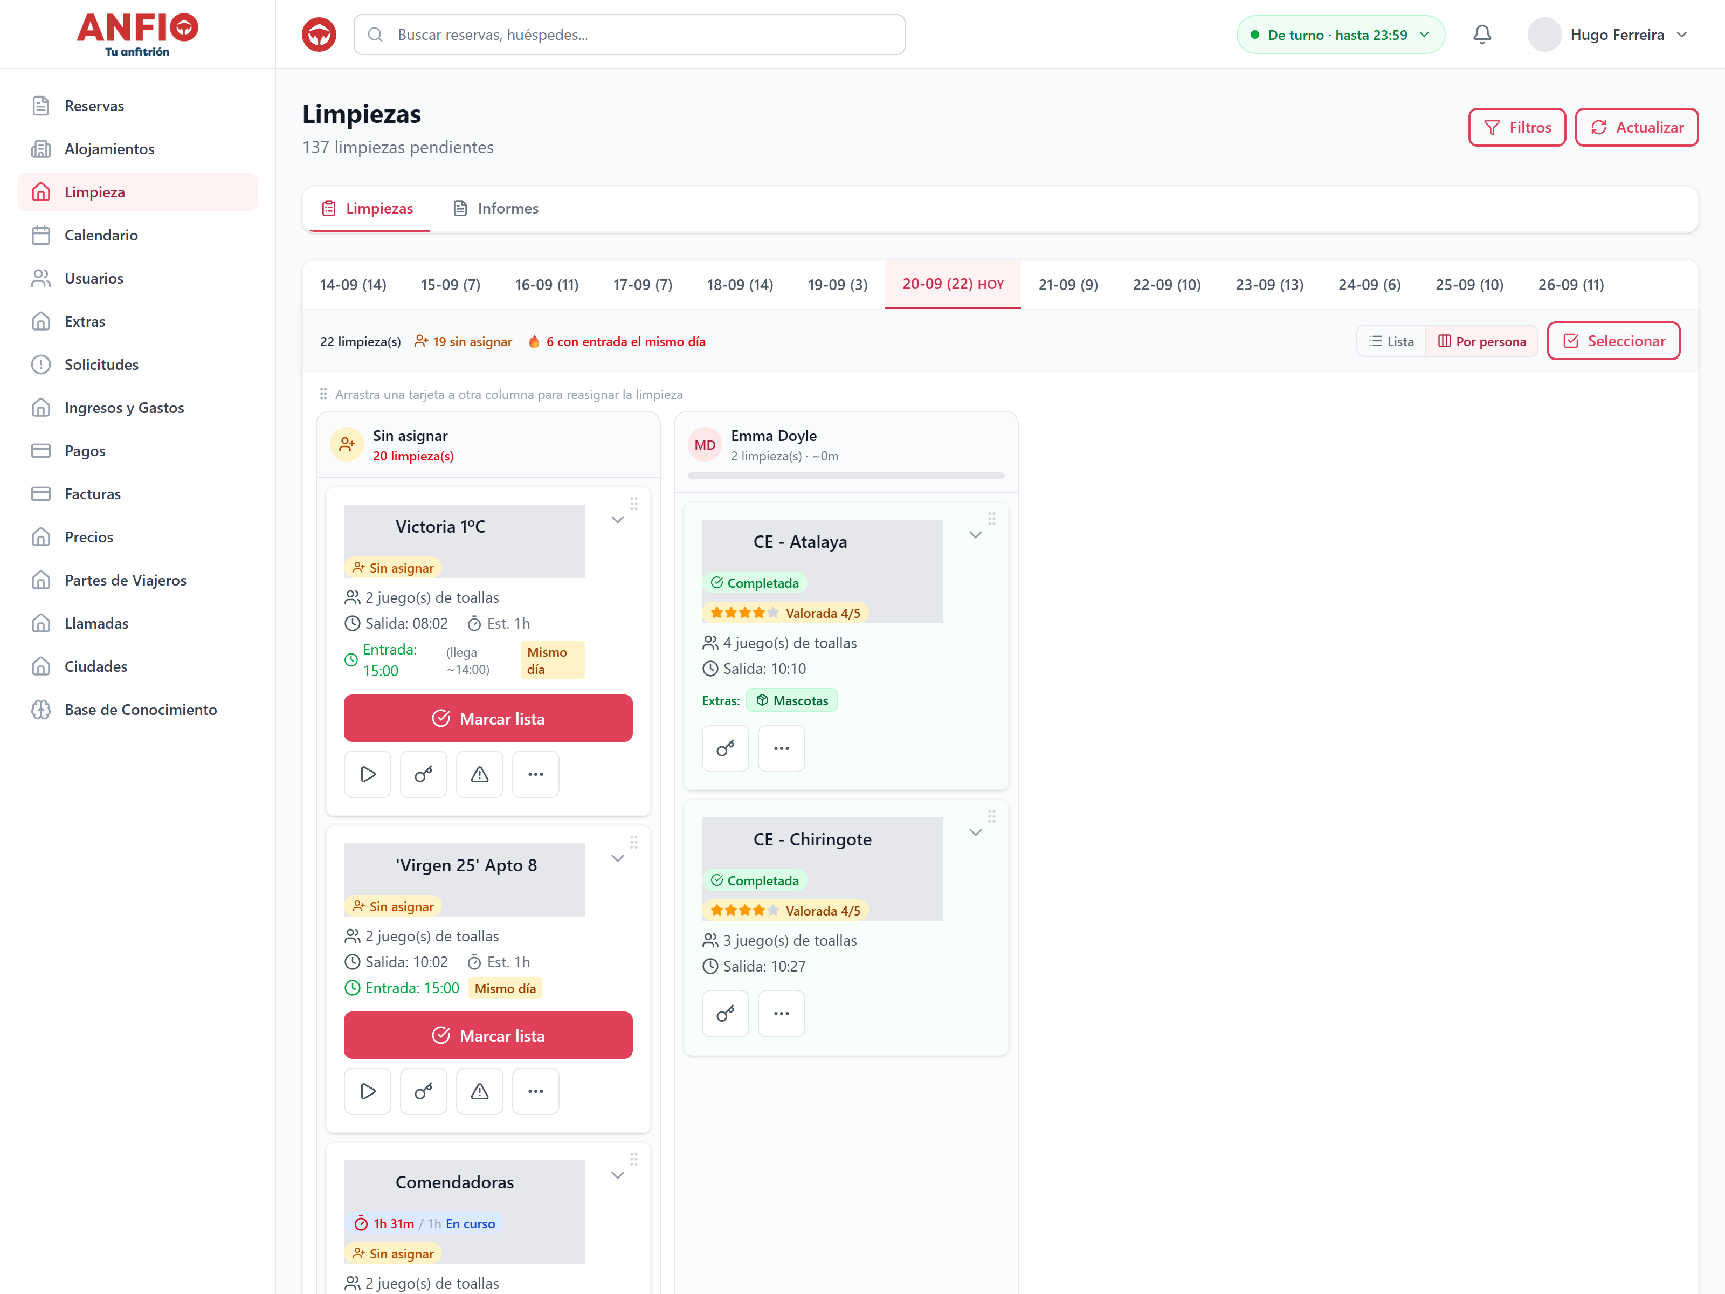Screen dimensions: 1725x1294
Task: Switch to Lista view
Action: [1391, 341]
